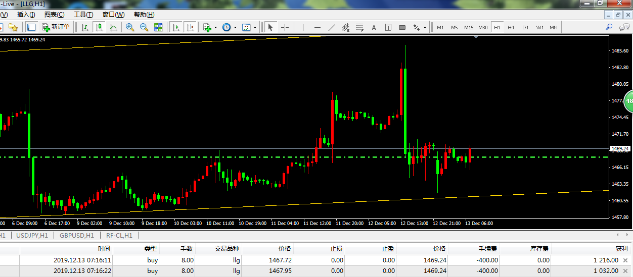The image size is (633, 277).
Task: Tile chart windows icon
Action: [x=158, y=27]
